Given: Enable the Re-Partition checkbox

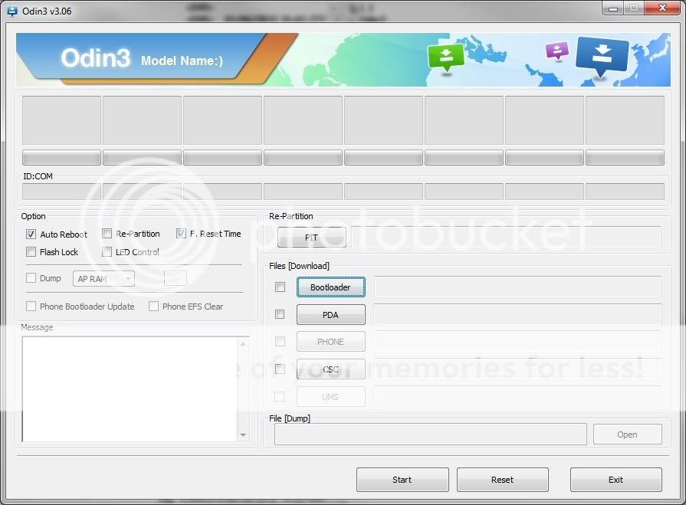Looking at the screenshot, I should [x=107, y=234].
